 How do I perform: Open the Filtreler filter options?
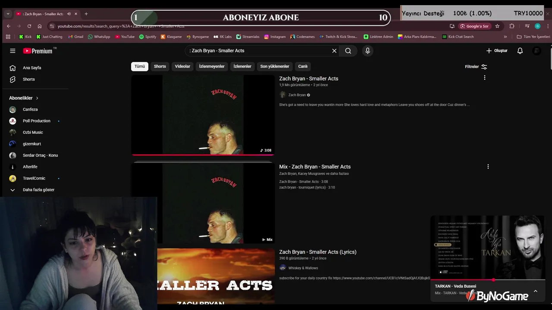point(476,67)
